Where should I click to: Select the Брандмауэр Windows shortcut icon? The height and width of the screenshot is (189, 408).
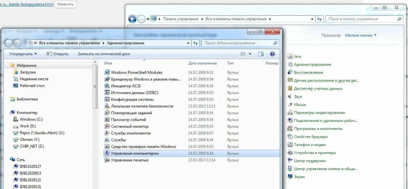pyautogui.click(x=107, y=79)
